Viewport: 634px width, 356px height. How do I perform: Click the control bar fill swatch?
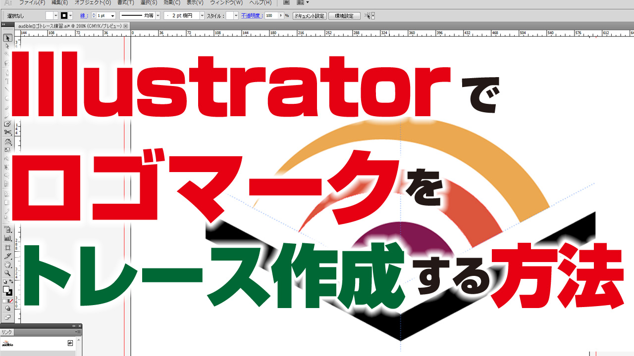coord(49,16)
